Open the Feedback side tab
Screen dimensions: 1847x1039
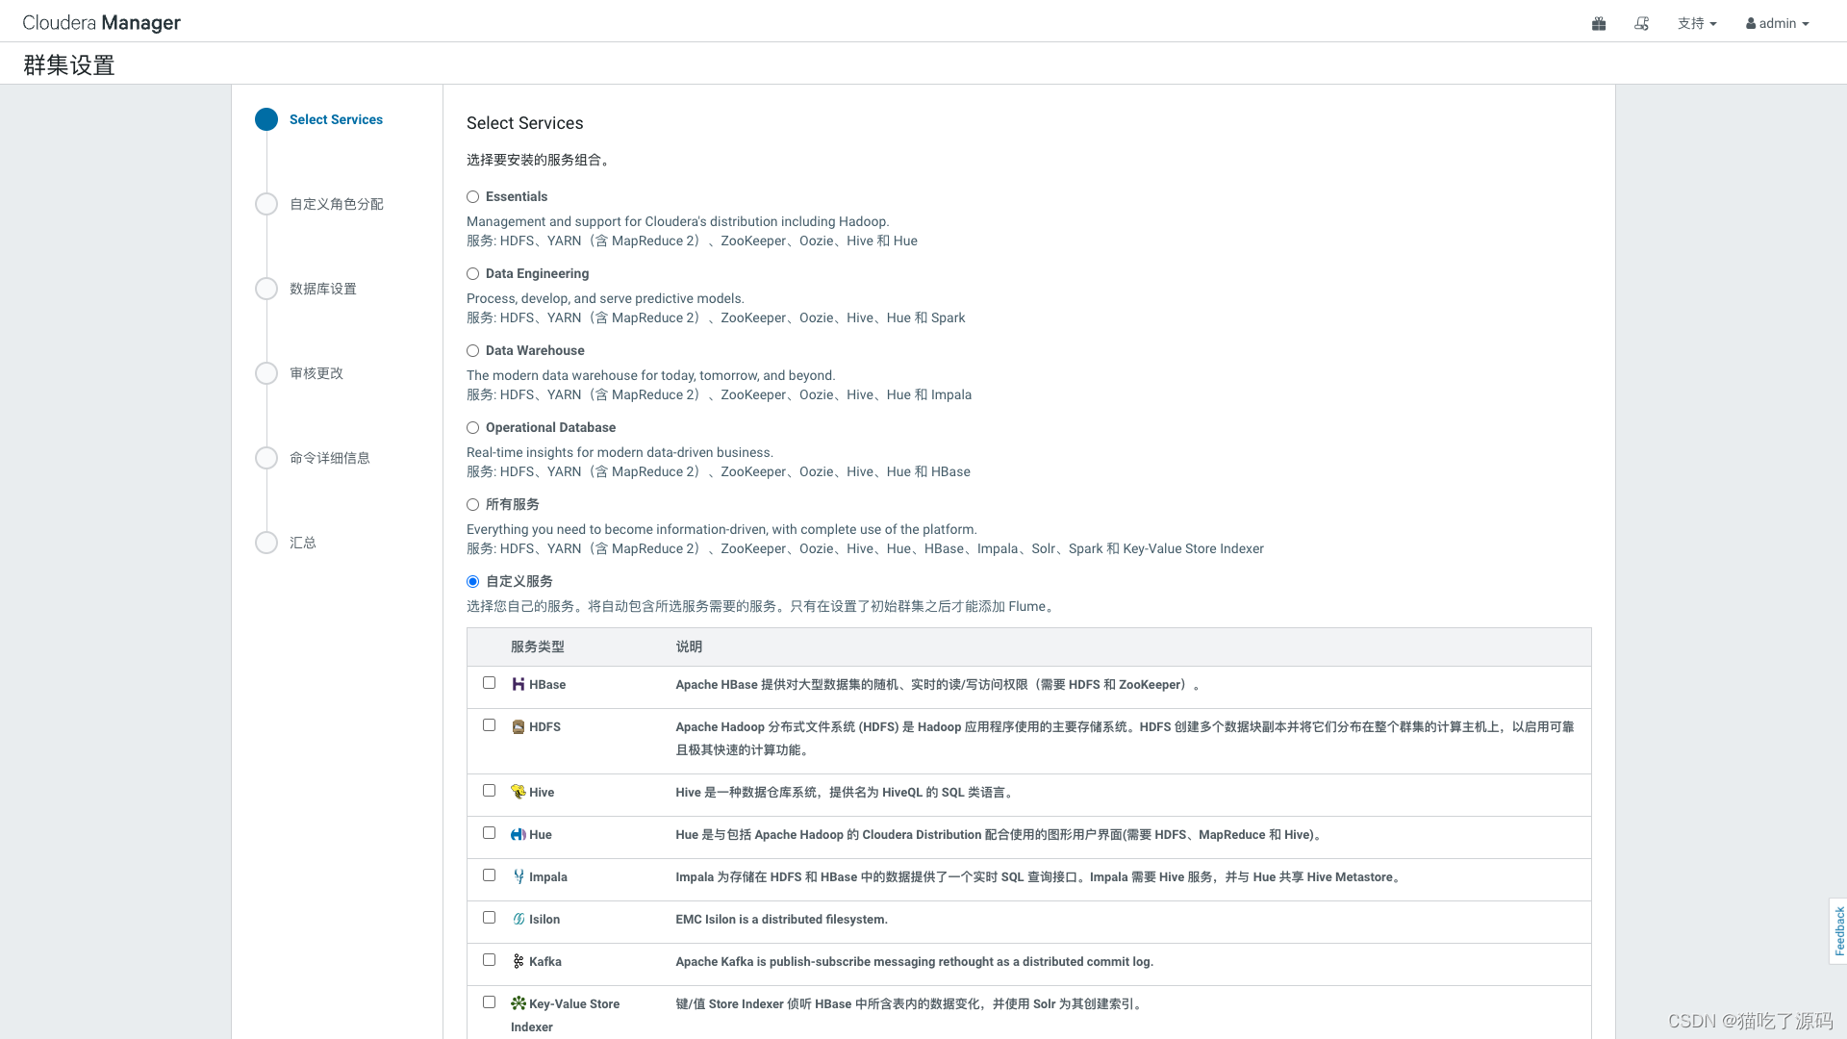1838,930
